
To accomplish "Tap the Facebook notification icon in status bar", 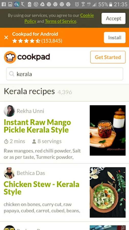I will pos(4,4).
